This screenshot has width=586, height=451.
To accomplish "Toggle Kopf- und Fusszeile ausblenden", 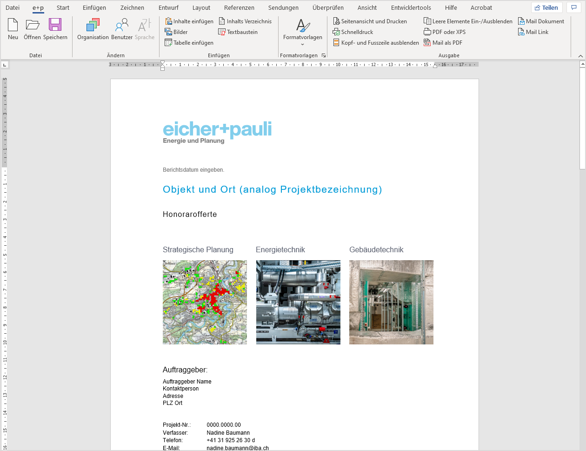I will [x=376, y=43].
